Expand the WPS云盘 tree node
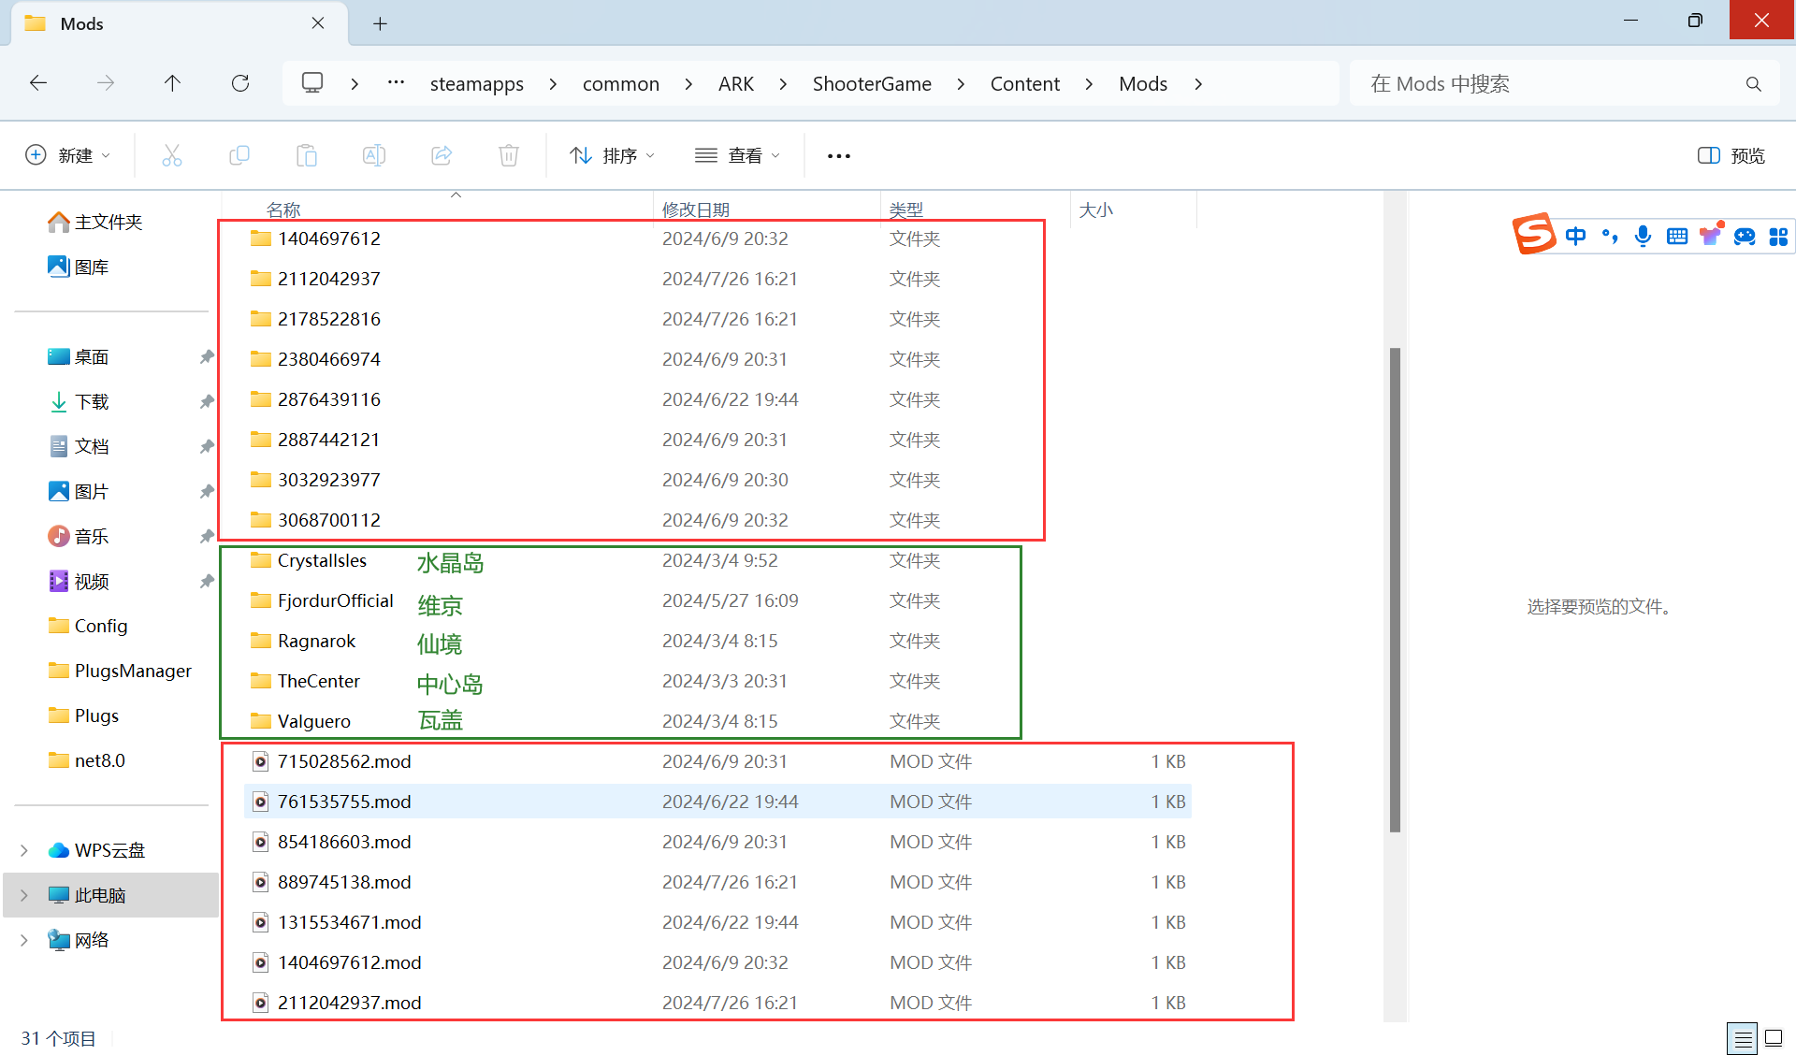1796x1055 pixels. 24,850
